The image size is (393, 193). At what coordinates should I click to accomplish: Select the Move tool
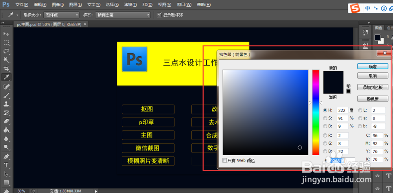[x=6, y=34]
